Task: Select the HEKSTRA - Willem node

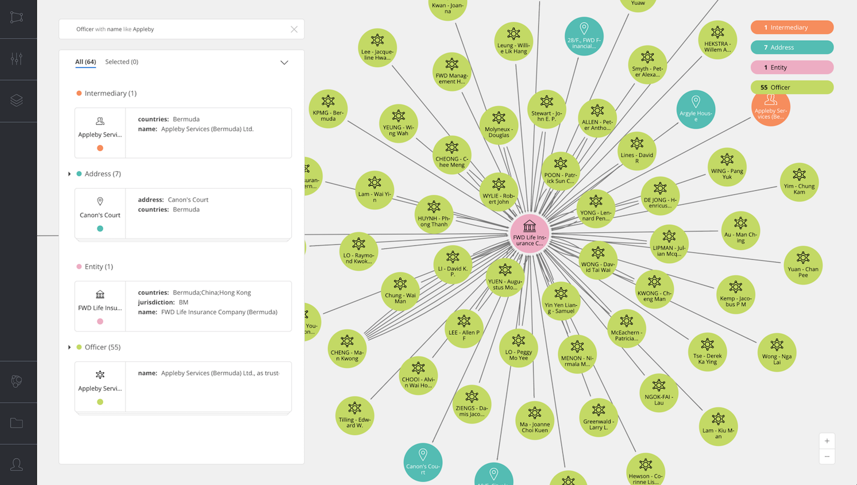Action: [717, 40]
